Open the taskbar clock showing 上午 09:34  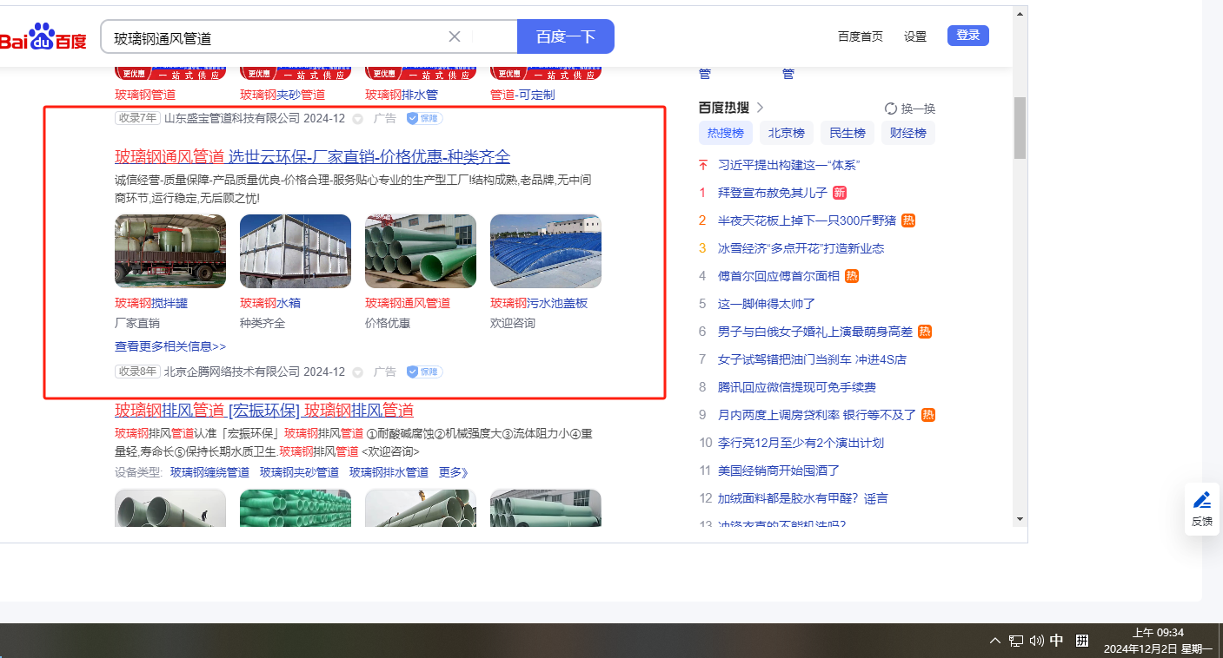[x=1158, y=641]
